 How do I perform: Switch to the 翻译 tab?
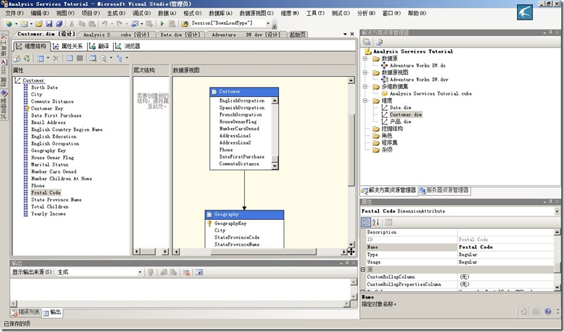100,46
